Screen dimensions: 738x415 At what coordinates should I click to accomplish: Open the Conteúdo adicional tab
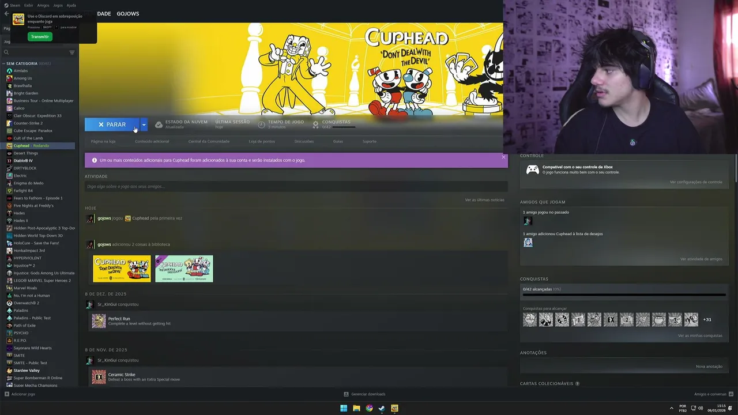(152, 141)
